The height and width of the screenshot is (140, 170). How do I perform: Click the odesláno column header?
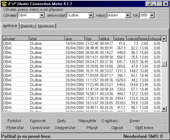tap(133, 39)
